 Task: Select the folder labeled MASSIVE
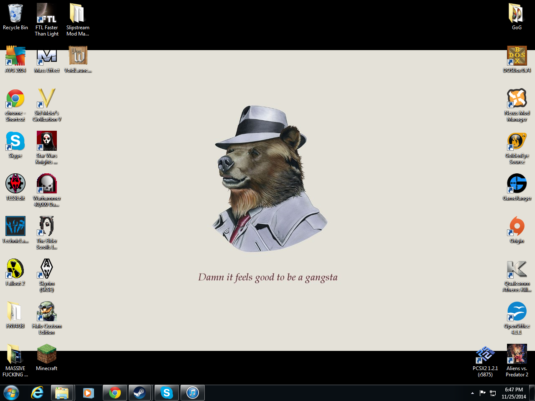click(x=15, y=361)
